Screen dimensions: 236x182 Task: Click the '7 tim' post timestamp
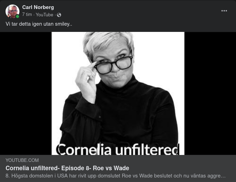pyautogui.click(x=27, y=15)
